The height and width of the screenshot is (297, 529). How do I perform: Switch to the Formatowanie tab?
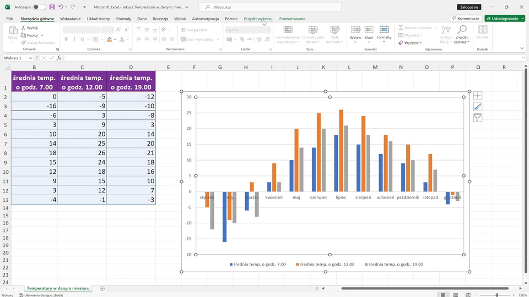(292, 19)
